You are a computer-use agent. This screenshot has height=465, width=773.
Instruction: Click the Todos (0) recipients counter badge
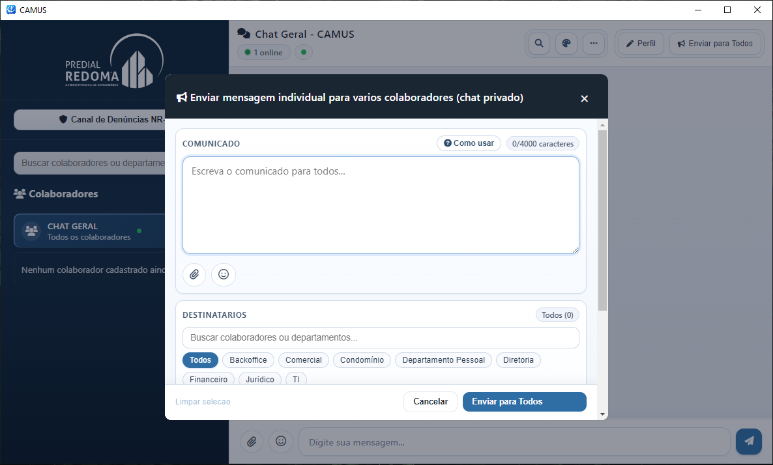click(x=557, y=315)
